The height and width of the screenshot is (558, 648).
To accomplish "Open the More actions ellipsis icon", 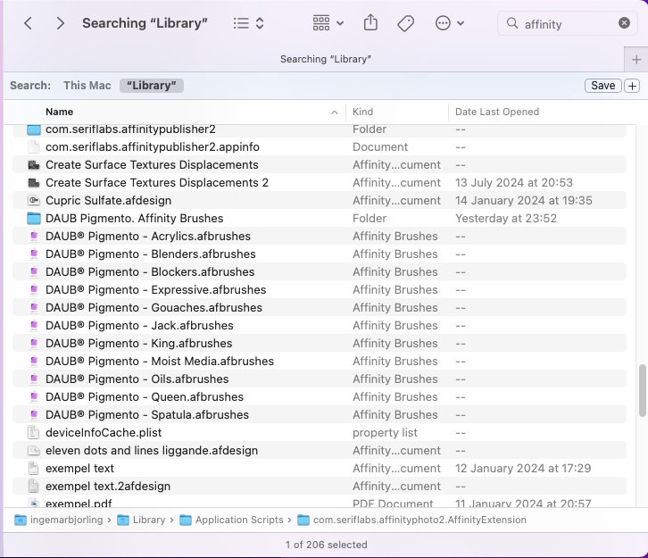I will [443, 23].
